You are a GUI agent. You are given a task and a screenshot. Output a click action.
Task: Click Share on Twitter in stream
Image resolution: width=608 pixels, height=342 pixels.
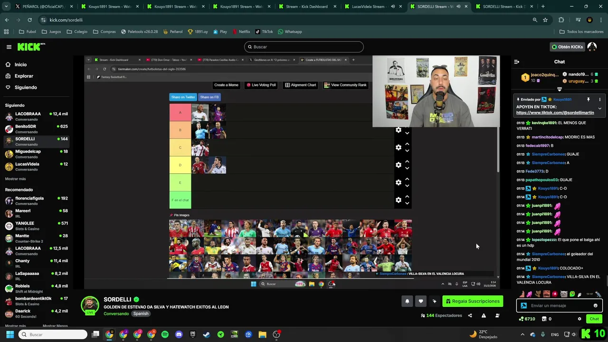coord(183,97)
